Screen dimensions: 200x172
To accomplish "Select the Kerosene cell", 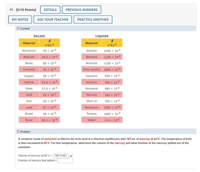I will point(92,88).
